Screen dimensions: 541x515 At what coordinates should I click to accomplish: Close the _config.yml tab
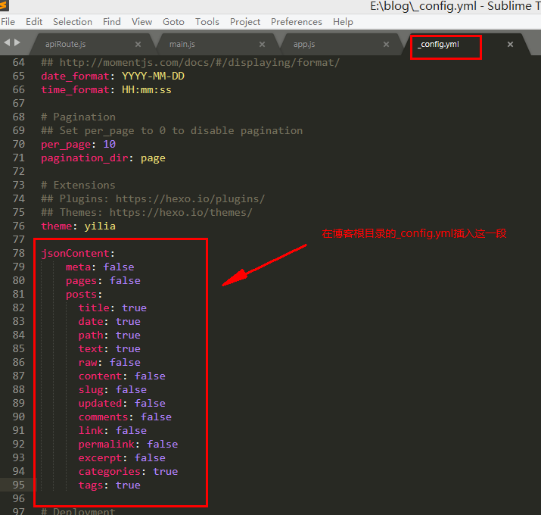pos(510,44)
